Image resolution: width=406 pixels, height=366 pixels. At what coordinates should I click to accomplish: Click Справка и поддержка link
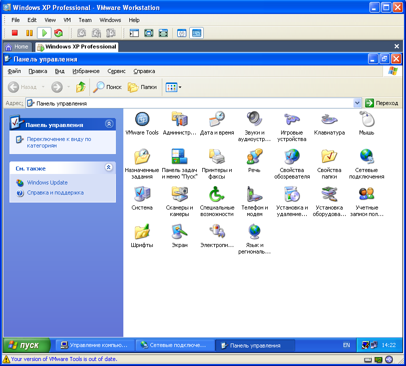tap(55, 192)
